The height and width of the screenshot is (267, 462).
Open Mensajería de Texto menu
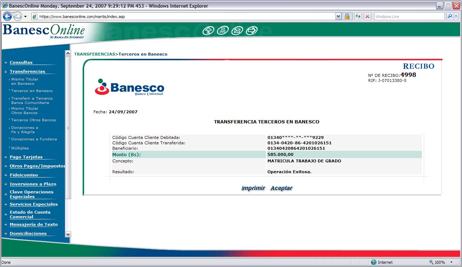tap(34, 224)
